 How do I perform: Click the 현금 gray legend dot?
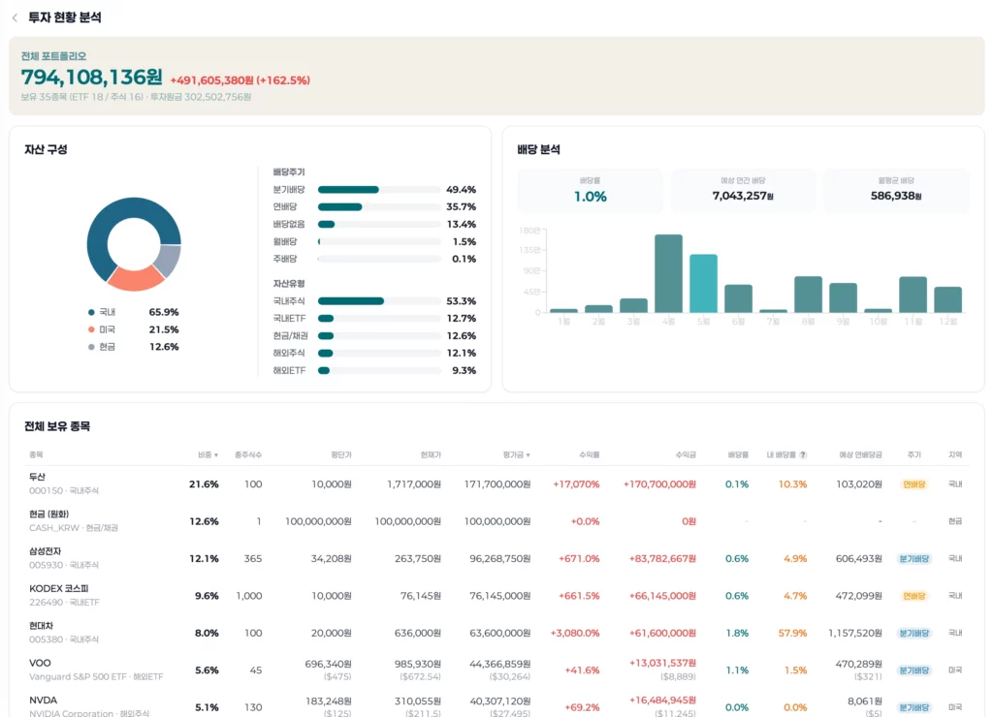point(91,347)
